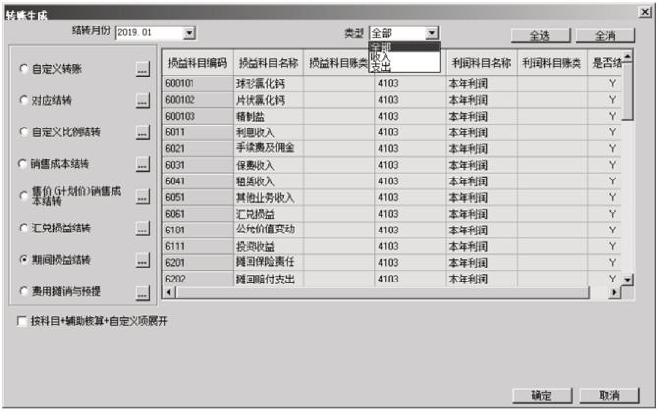The height and width of the screenshot is (410, 658).
Task: Open the ellipsis button for 费用摊销与预提
Action: click(142, 293)
